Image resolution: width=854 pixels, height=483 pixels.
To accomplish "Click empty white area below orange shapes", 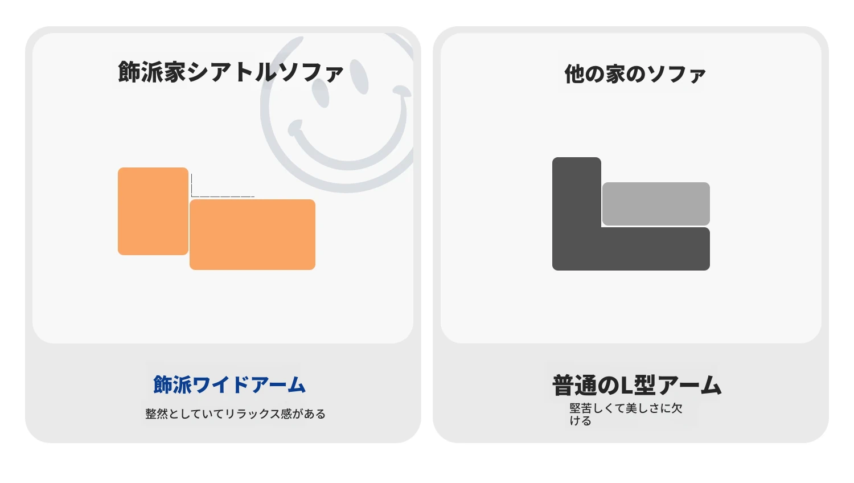I will (x=222, y=308).
